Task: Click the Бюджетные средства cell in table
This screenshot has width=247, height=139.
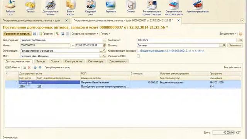Action: [x=184, y=82]
